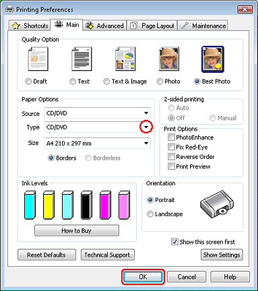The height and width of the screenshot is (291, 258).
Task: Open the Page Layout tab
Action: (x=153, y=26)
